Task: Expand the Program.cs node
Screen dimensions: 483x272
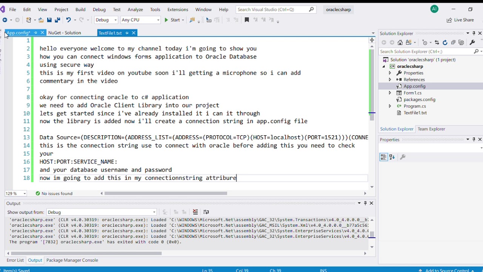Action: click(x=390, y=106)
